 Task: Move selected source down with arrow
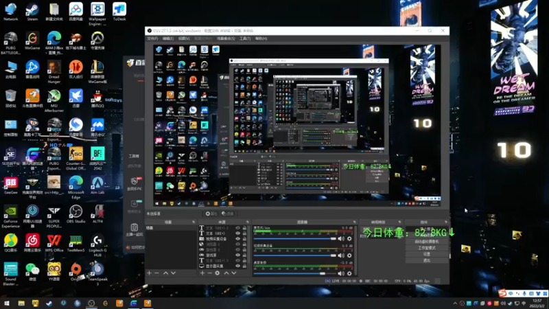coord(234,273)
